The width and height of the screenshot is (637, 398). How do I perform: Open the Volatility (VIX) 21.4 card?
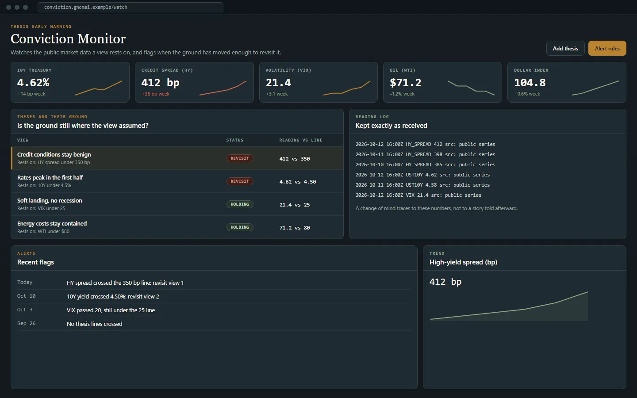[318, 82]
